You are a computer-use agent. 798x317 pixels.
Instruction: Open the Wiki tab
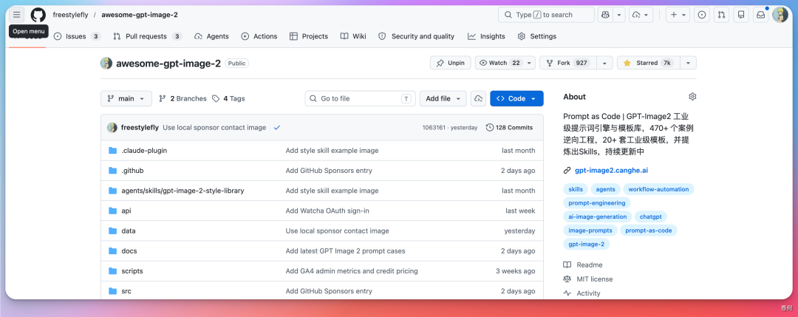pyautogui.click(x=353, y=36)
